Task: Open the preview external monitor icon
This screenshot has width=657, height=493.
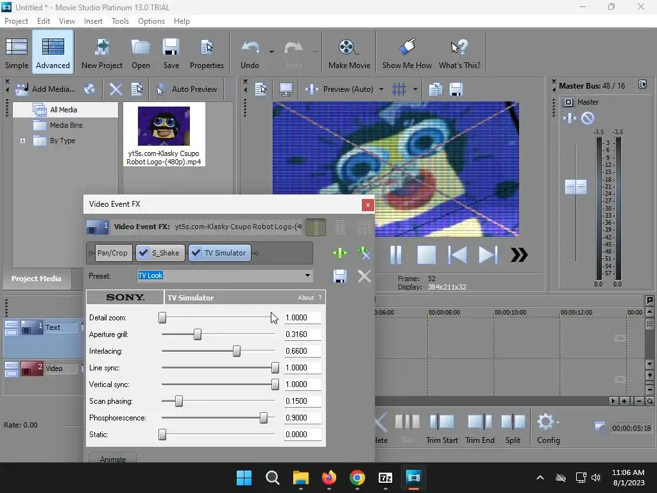Action: 286,89
